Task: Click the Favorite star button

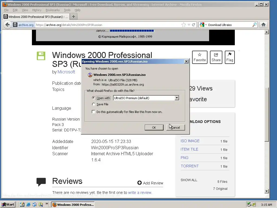Action: tap(200, 57)
